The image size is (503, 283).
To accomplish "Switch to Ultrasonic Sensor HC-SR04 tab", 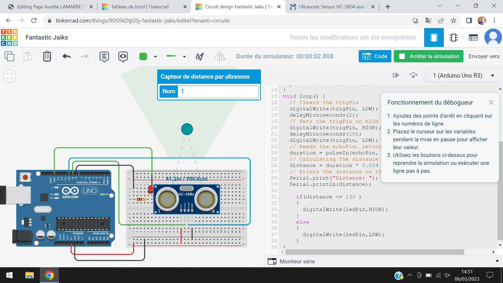I will pyautogui.click(x=332, y=7).
